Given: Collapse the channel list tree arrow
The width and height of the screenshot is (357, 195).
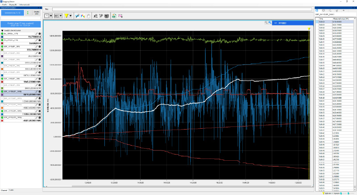Looking at the screenshot, I should point(2,31).
